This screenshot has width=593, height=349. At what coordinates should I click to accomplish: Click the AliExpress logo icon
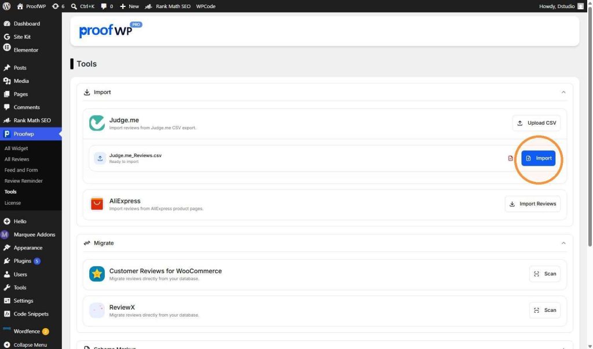97,203
